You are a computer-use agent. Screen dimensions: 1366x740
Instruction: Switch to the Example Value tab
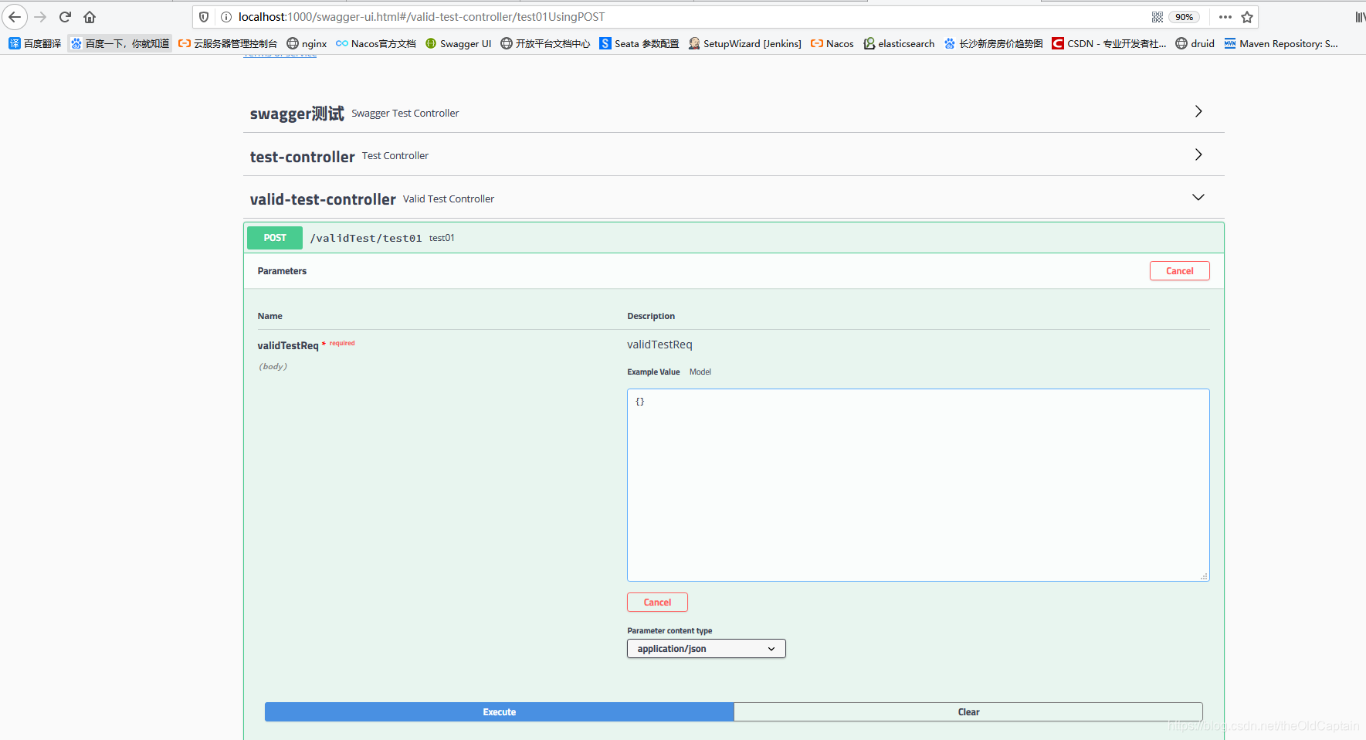653,372
